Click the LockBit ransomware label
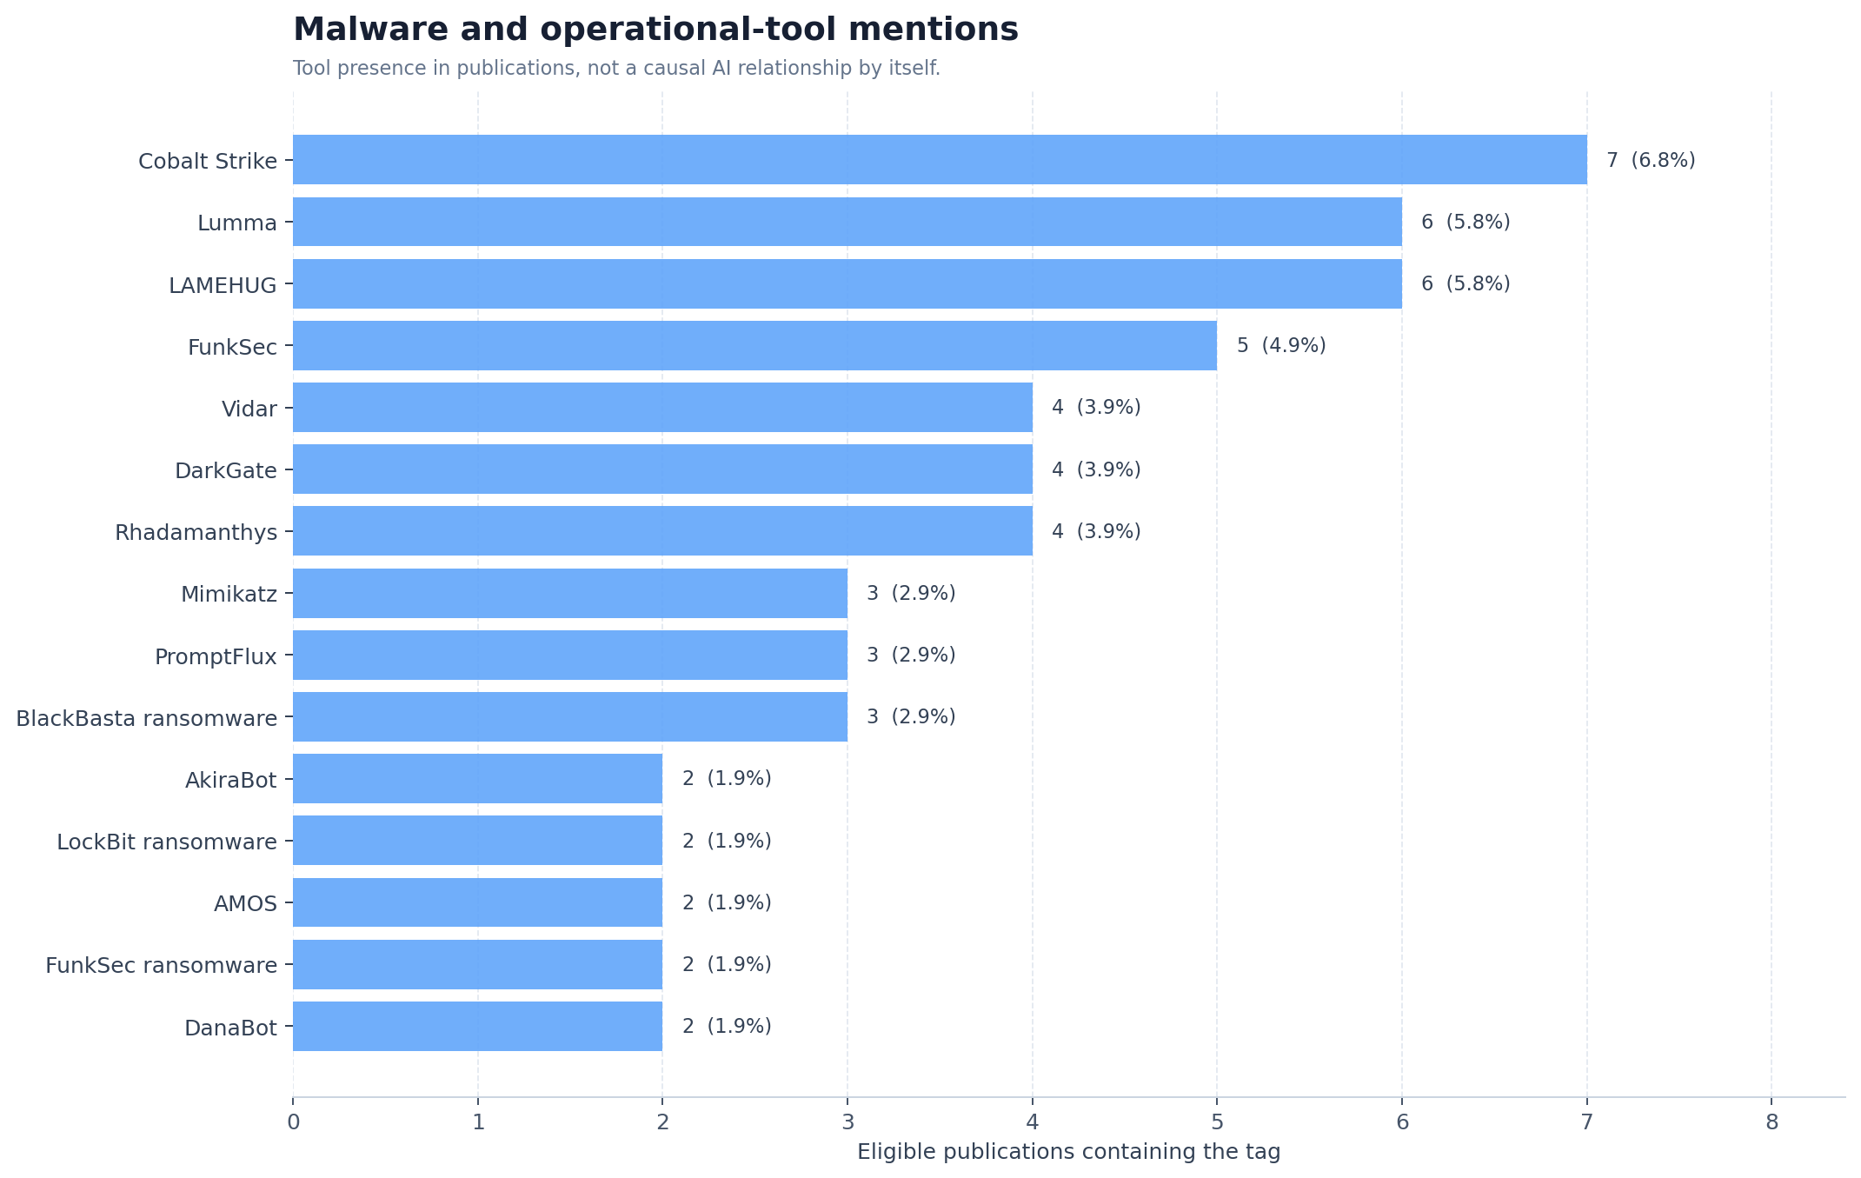The height and width of the screenshot is (1178, 1861). pyautogui.click(x=167, y=842)
